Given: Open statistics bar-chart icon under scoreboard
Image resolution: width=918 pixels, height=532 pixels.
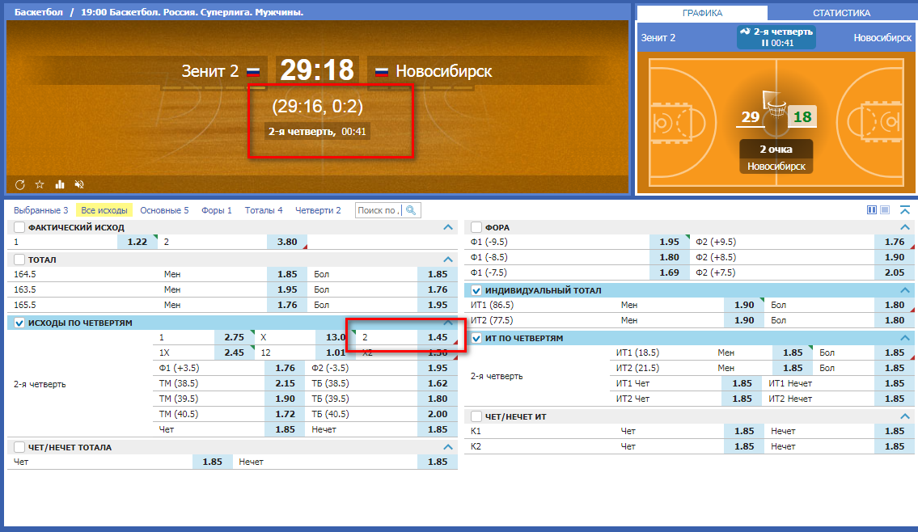Looking at the screenshot, I should coord(60,184).
